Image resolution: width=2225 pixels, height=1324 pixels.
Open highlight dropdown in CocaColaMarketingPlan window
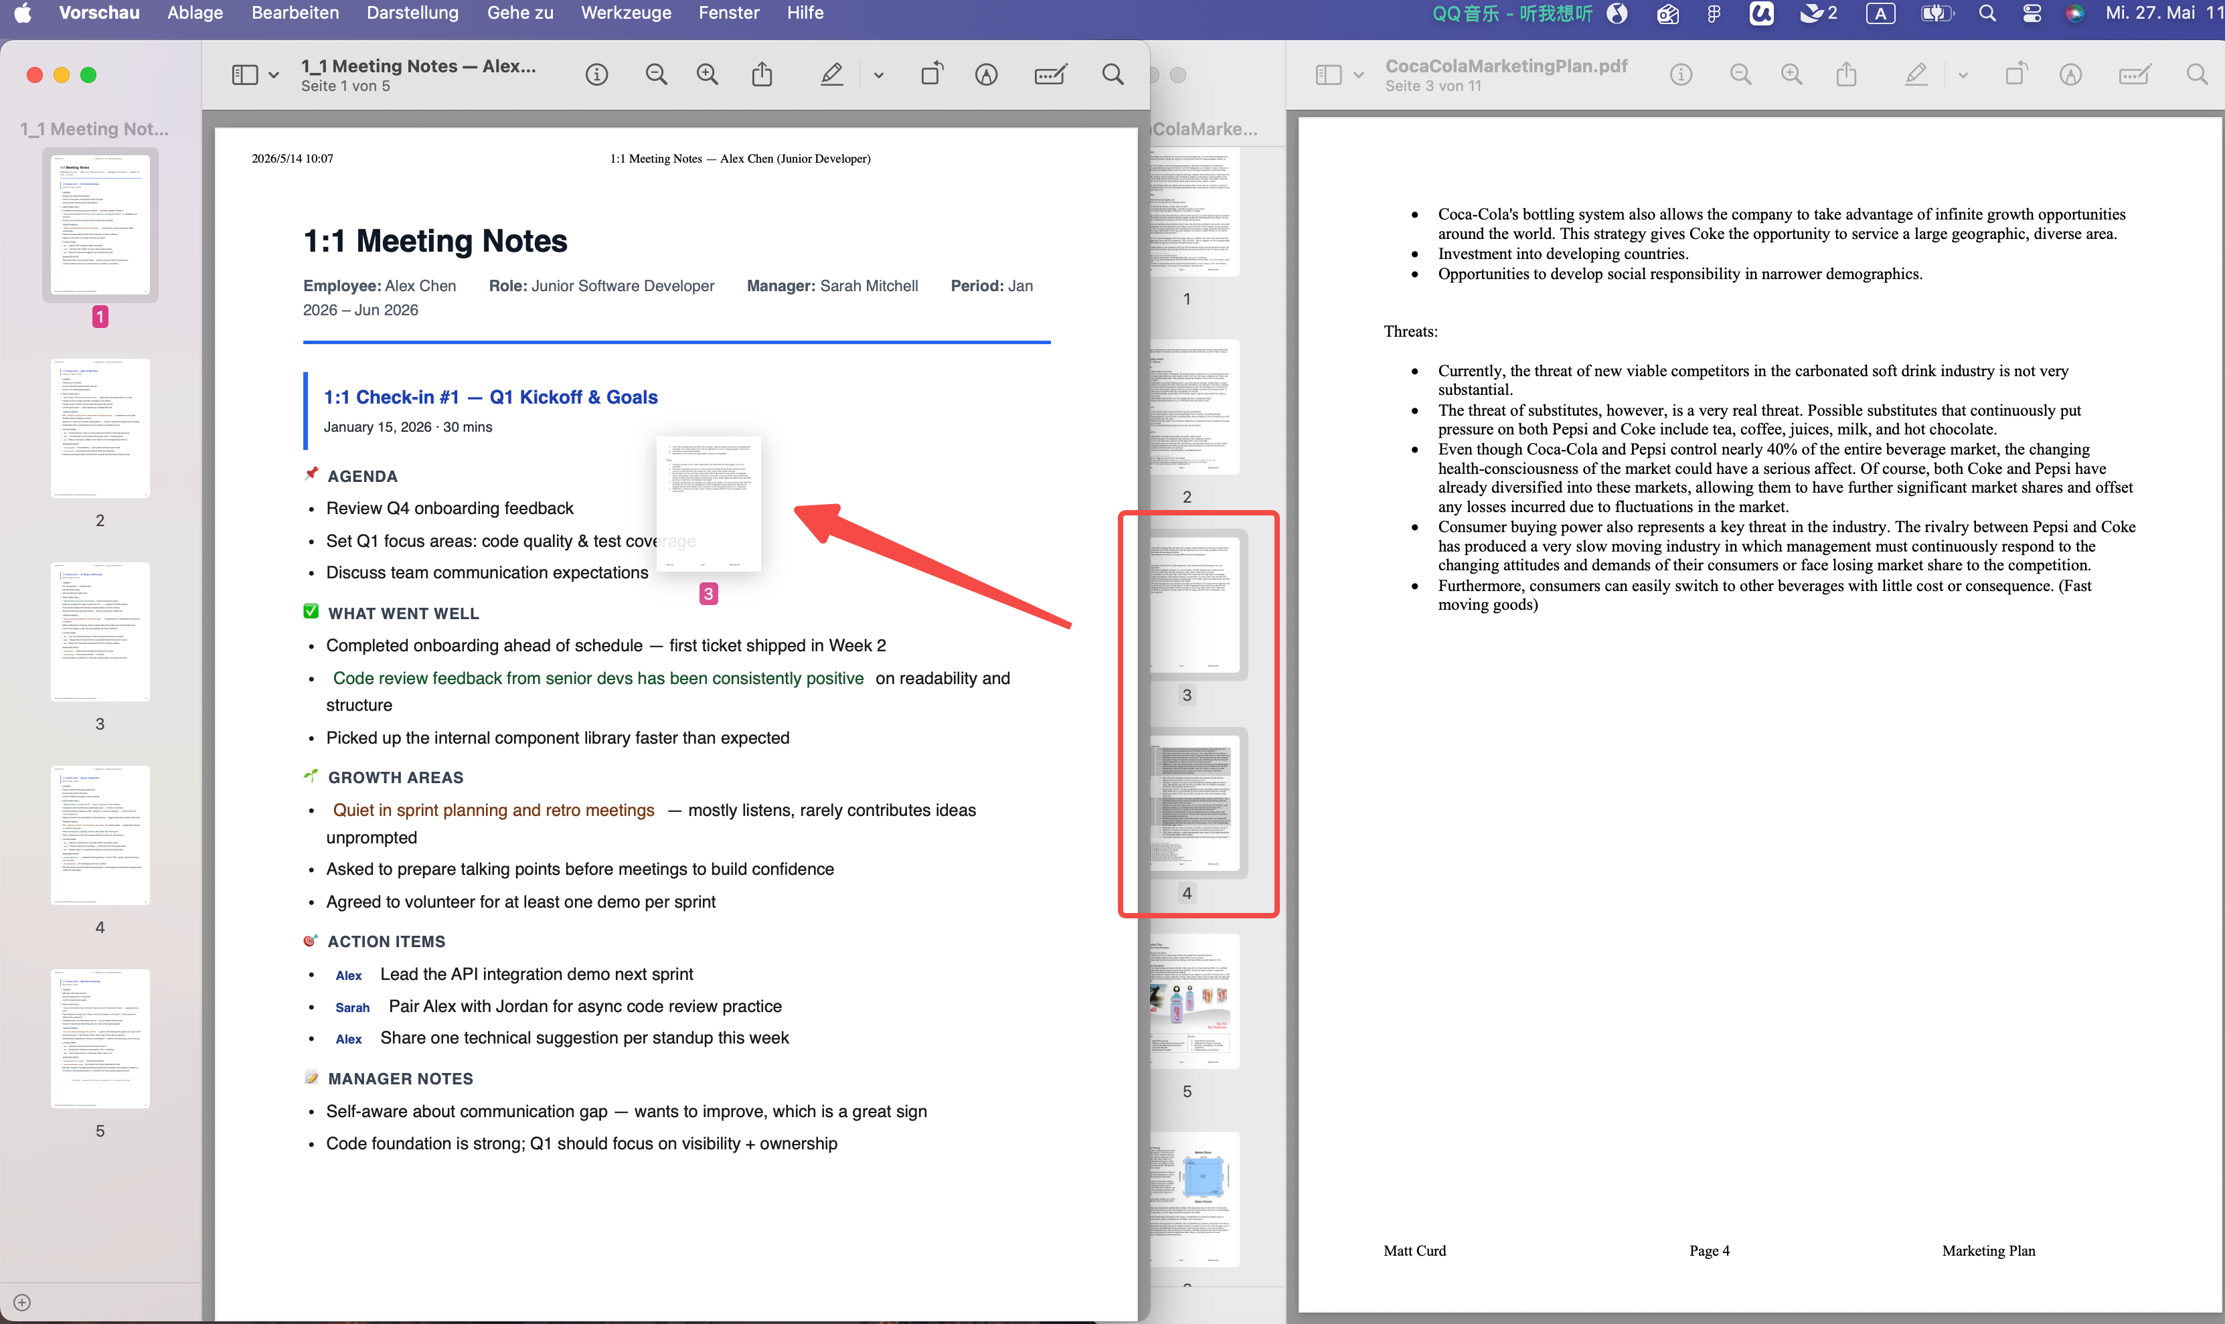[x=1963, y=75]
